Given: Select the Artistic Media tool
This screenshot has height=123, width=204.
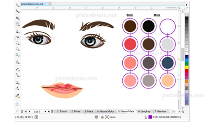Looking at the screenshot, I should 17,37.
